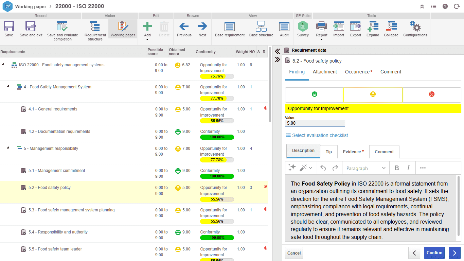Click the Save toolbar icon

(9, 26)
